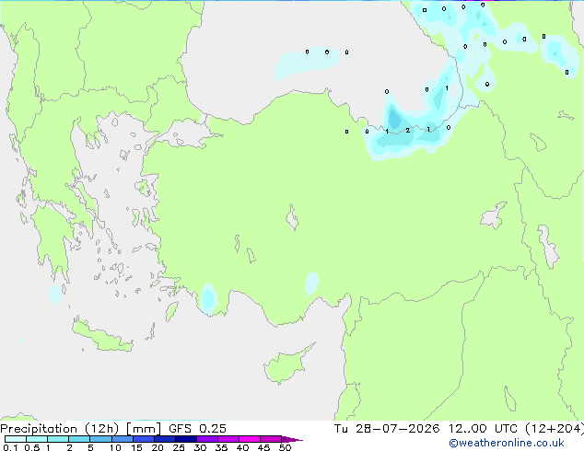Viewport: 584px width, 451px height.
Task: Click the legend swatch between 20 and 25
Action: 164,439
